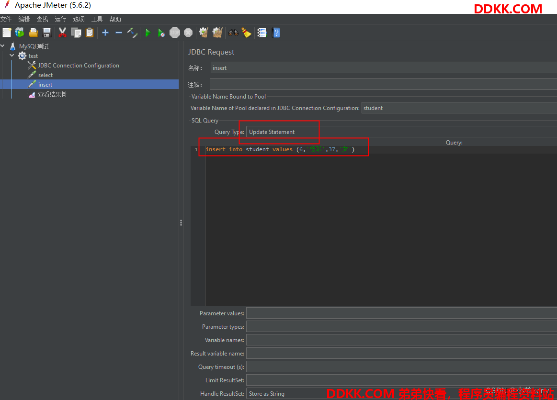Collapse the test thread group node

pos(12,56)
